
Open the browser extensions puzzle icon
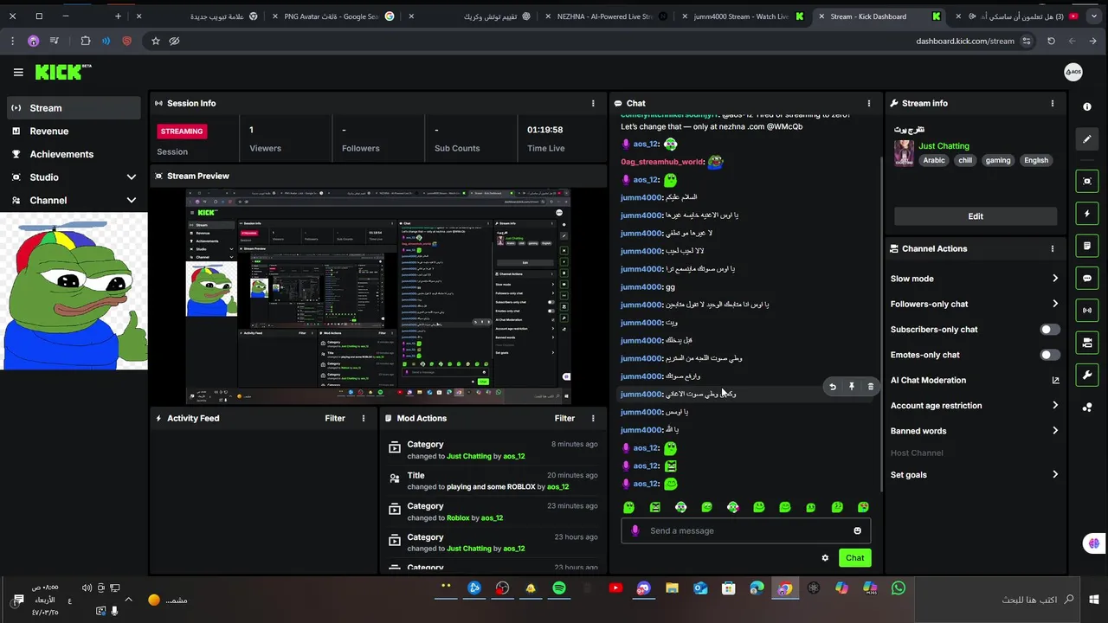(85, 41)
